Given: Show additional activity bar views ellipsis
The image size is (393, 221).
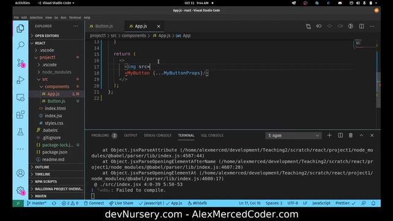Looking at the screenshot, I should coord(20,149).
